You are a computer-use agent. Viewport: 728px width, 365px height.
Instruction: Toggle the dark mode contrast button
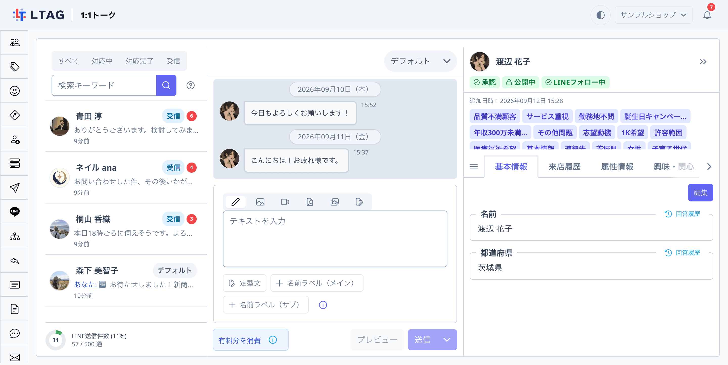(600, 15)
